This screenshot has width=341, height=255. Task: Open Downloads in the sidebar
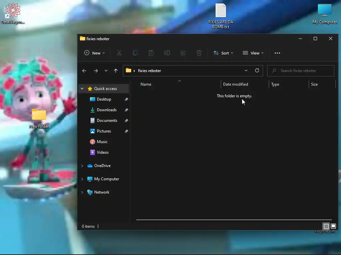tap(107, 110)
